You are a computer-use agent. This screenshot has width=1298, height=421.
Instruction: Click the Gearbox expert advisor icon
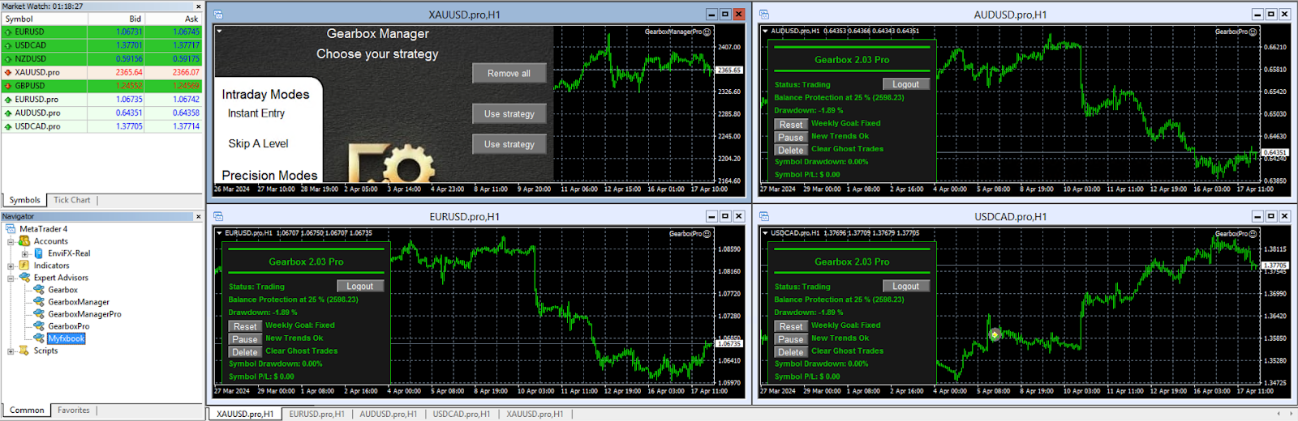tap(38, 290)
